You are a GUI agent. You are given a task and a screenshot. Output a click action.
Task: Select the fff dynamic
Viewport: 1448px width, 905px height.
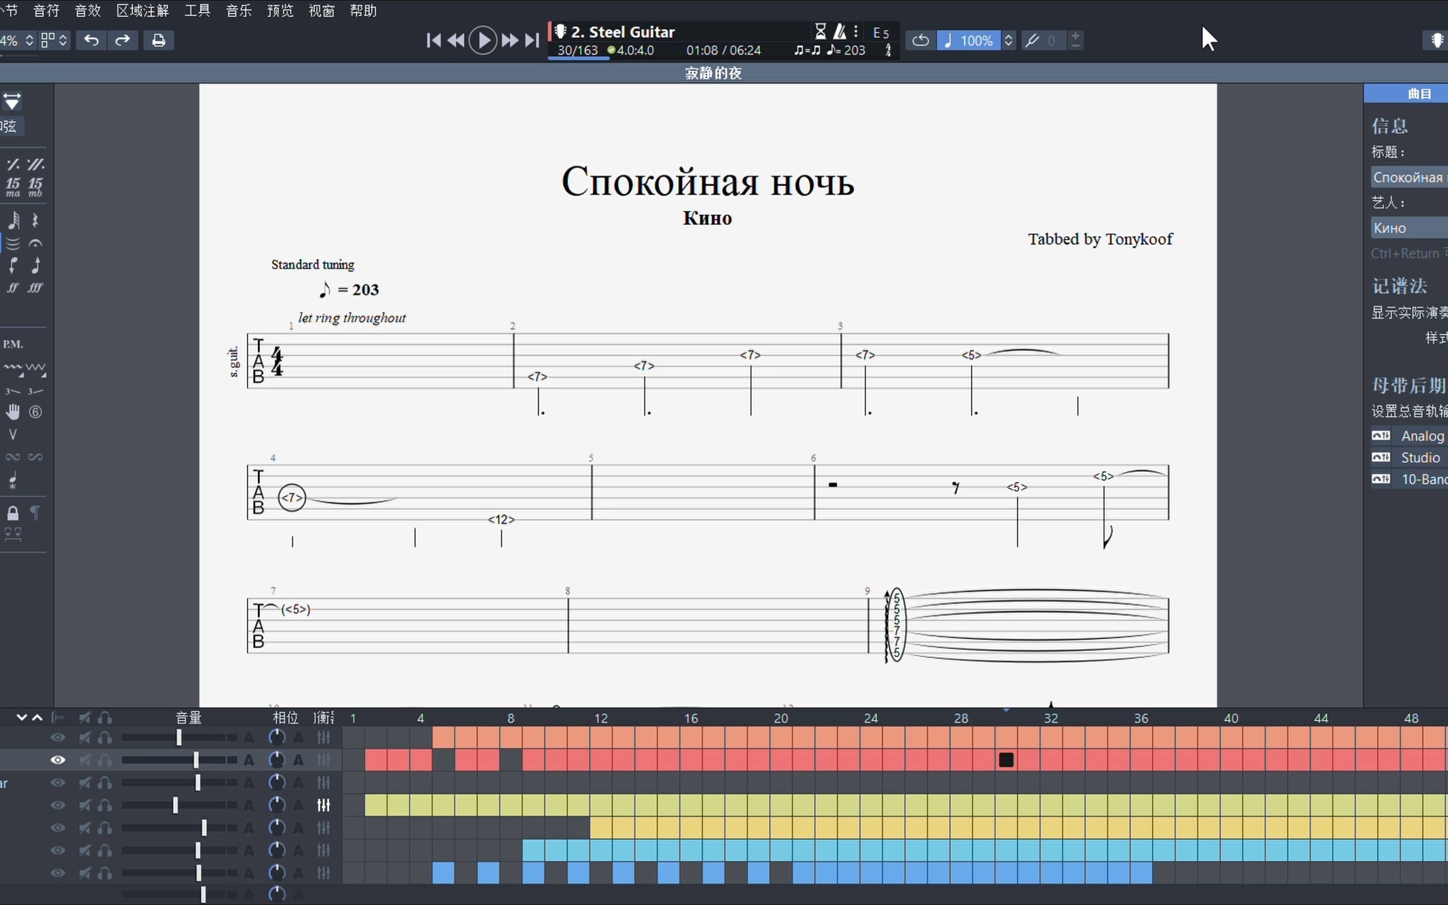35,288
